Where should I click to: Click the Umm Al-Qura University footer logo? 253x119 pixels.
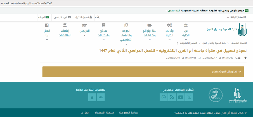coord(238,95)
